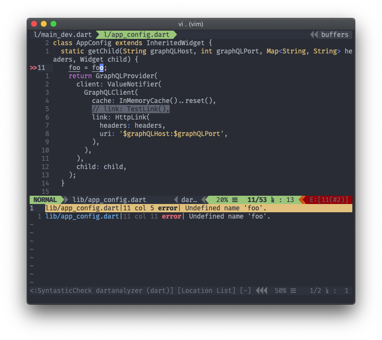Click the SyntasticCheck dartanalyzer status text
382x340 pixels.
coord(101,290)
